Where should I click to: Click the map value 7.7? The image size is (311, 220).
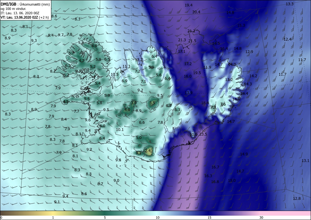(x=77, y=111)
